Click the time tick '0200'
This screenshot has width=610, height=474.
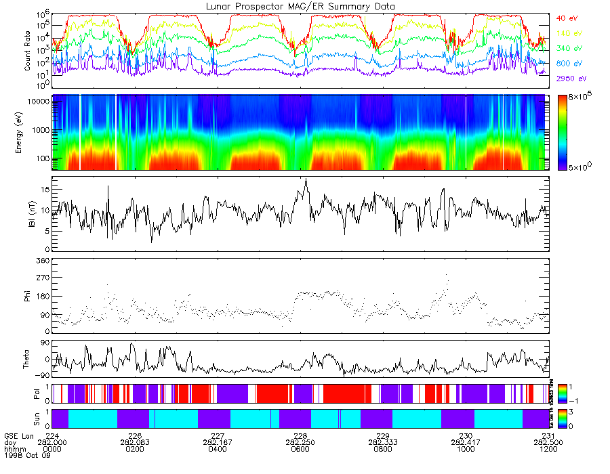pos(135,449)
